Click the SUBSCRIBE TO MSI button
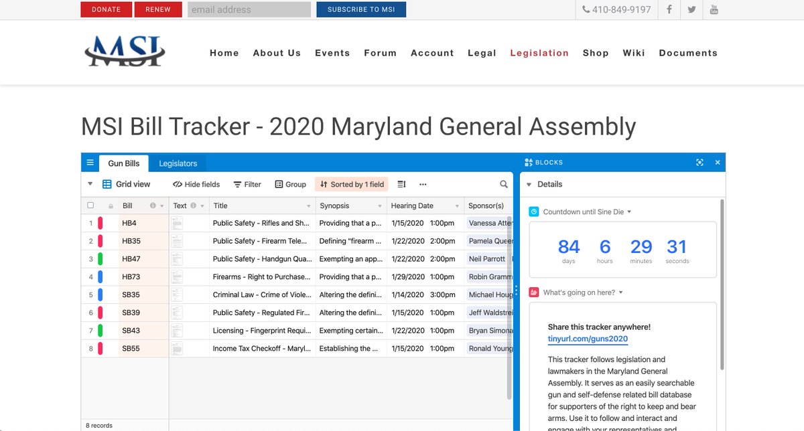 (x=361, y=9)
